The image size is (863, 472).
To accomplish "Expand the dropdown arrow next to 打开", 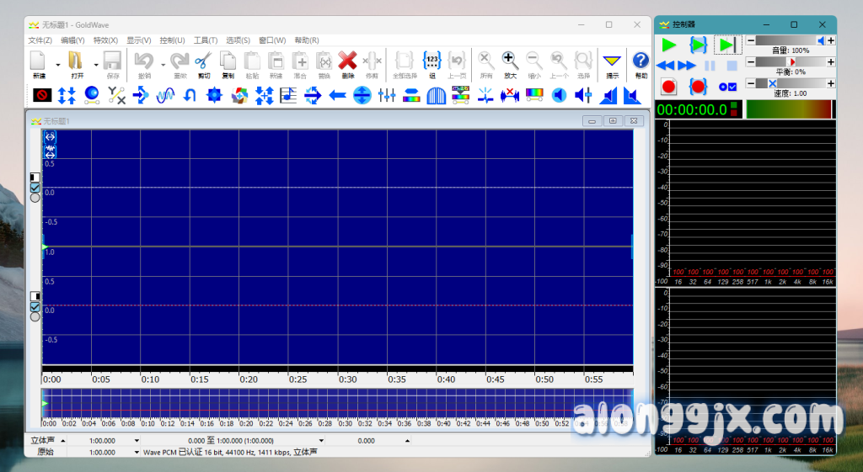I will coord(96,64).
